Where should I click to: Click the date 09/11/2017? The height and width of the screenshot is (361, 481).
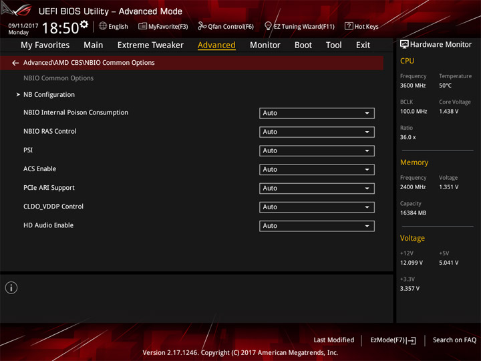coord(23,26)
